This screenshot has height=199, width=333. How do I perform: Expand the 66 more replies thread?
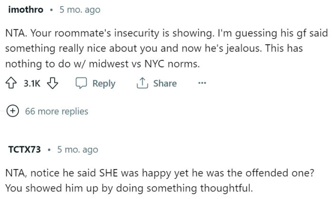(56, 112)
